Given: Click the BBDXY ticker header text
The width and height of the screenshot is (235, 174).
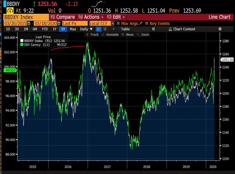Looking at the screenshot, I should (13, 4).
